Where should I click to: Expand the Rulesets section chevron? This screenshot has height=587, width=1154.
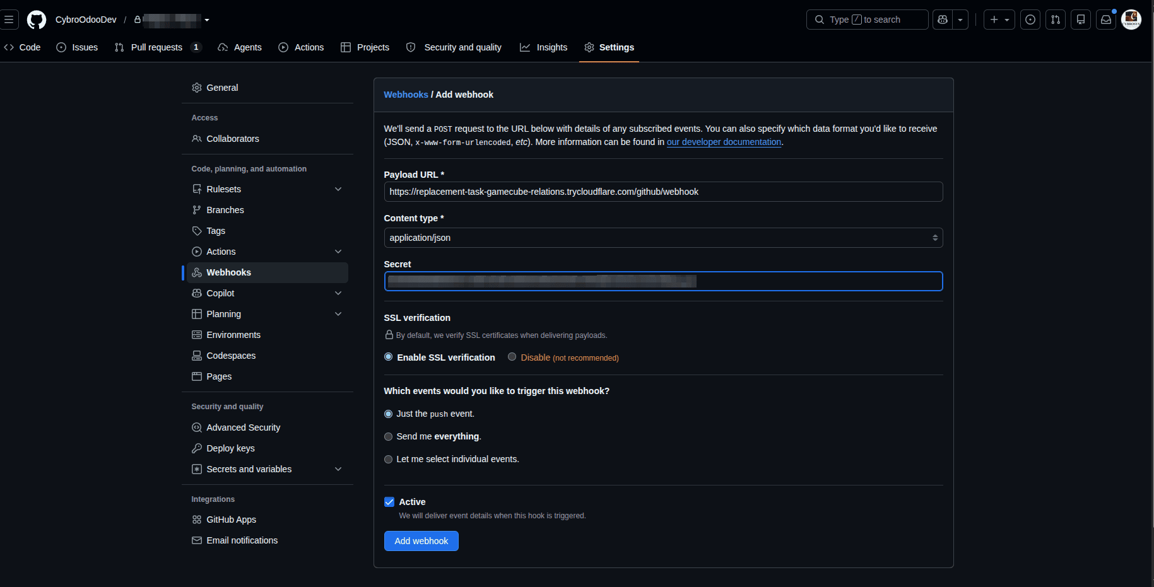pos(338,189)
